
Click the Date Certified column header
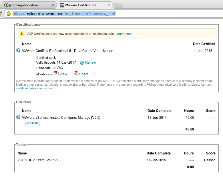click(x=204, y=44)
